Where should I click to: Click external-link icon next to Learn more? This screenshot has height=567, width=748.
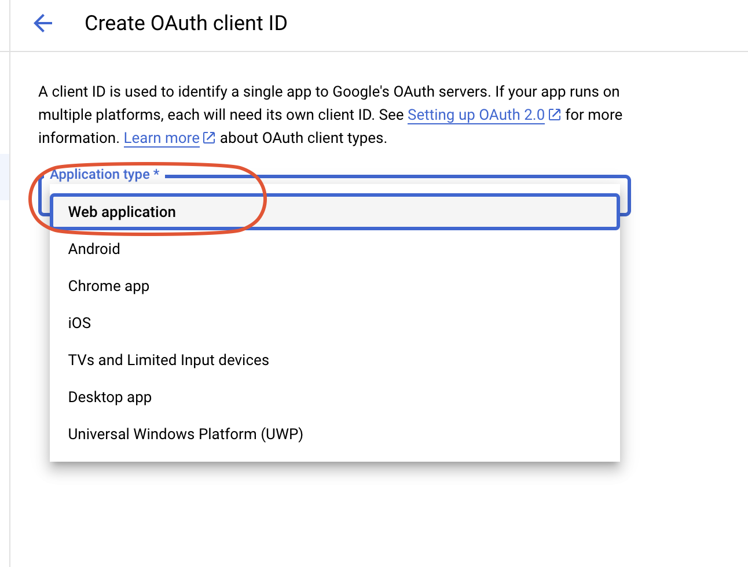pyautogui.click(x=210, y=138)
